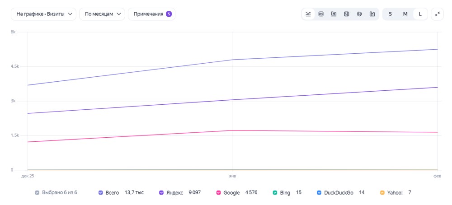
Task: Collapse the chart with arrows icon
Action: pos(437,14)
